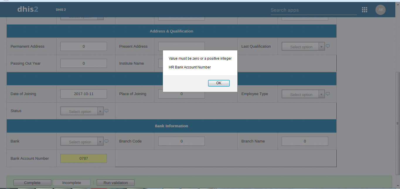The height and width of the screenshot is (189, 400).
Task: Open the AK user profile avatar
Action: point(380,10)
